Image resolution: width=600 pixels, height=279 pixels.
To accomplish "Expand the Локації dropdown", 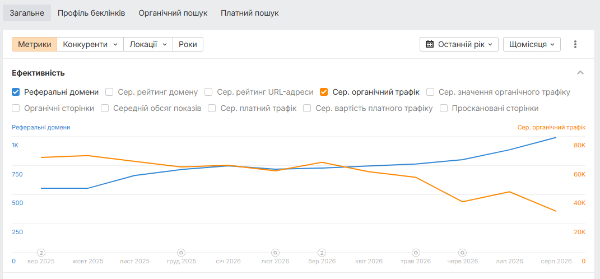I will point(148,44).
